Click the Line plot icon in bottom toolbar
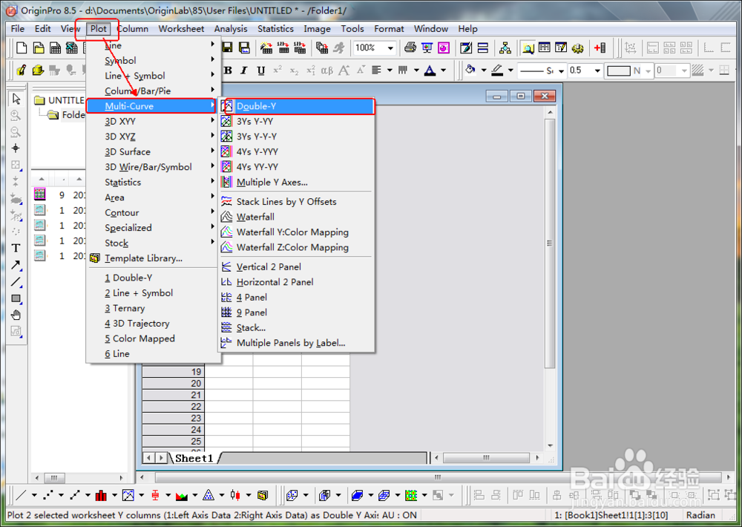Viewport: 742px width, 527px height. (21, 495)
